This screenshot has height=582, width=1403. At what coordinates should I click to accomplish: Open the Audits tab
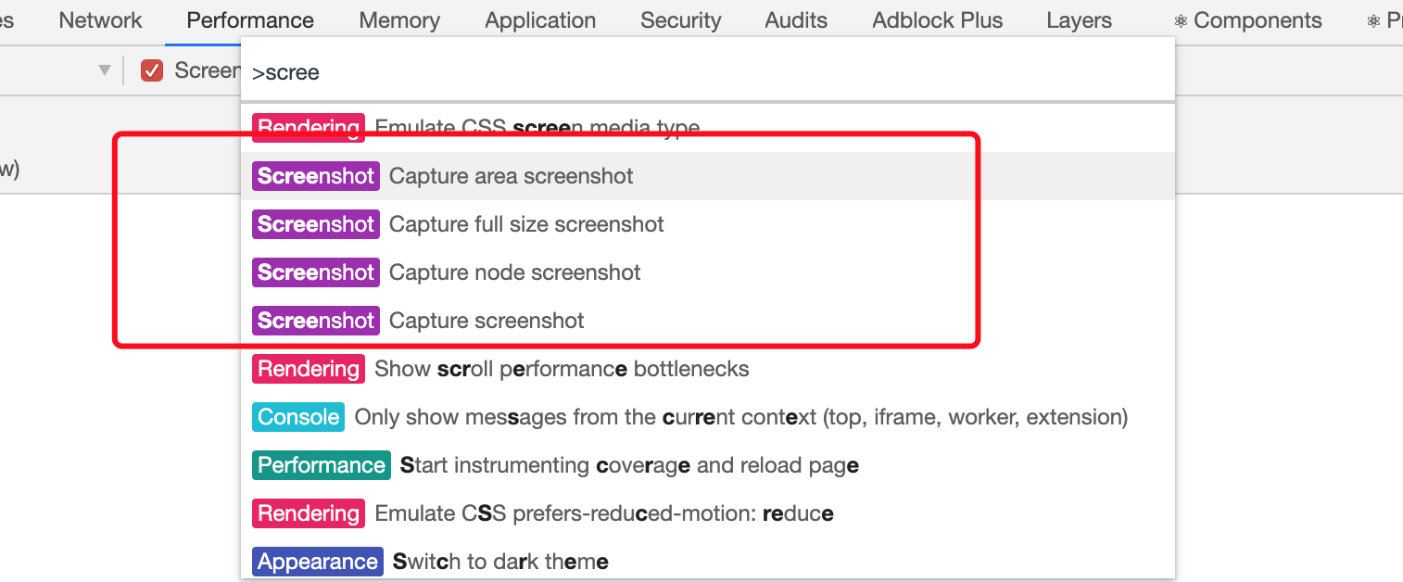[796, 20]
